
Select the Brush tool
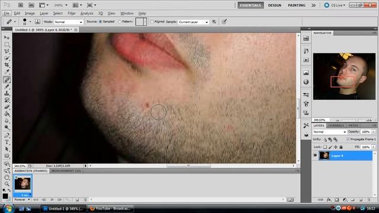[x=7, y=86]
